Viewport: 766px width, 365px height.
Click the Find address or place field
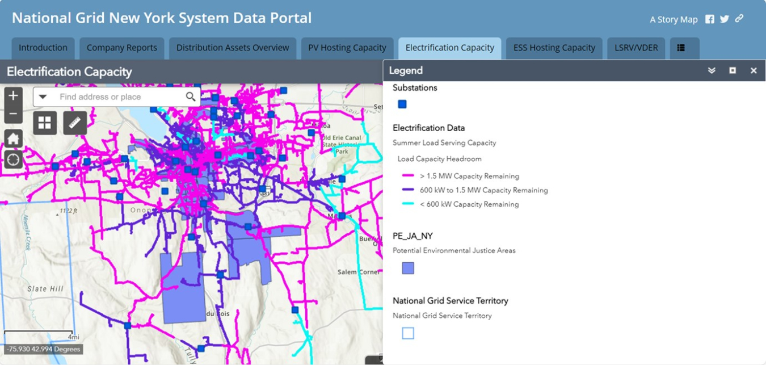pyautogui.click(x=117, y=97)
